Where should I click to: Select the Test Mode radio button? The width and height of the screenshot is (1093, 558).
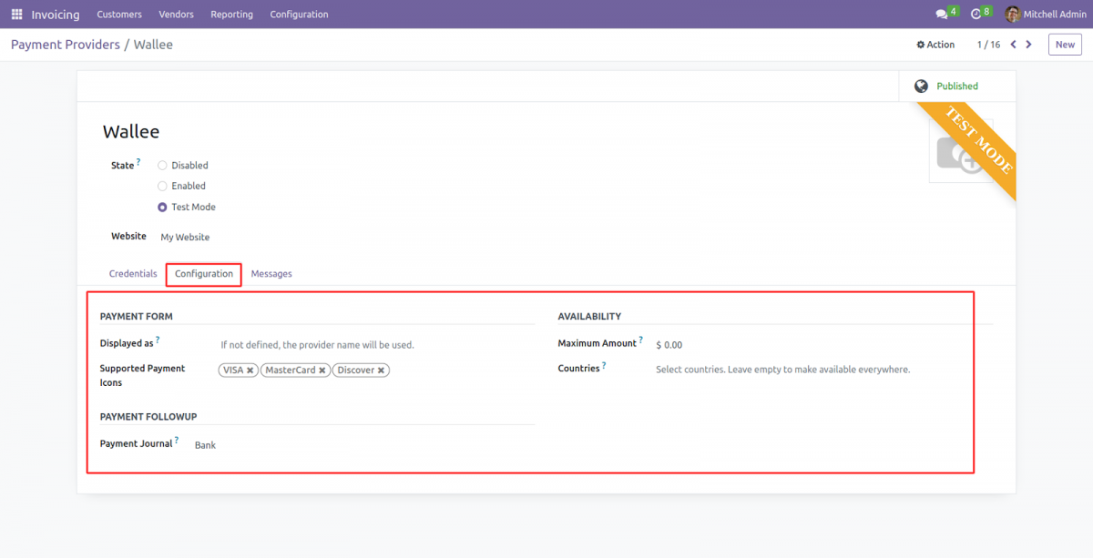click(x=161, y=207)
